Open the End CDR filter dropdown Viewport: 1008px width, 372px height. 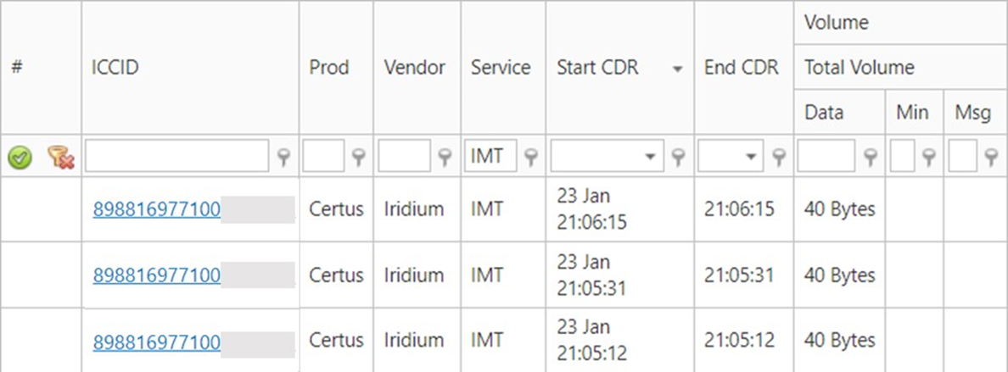click(751, 157)
